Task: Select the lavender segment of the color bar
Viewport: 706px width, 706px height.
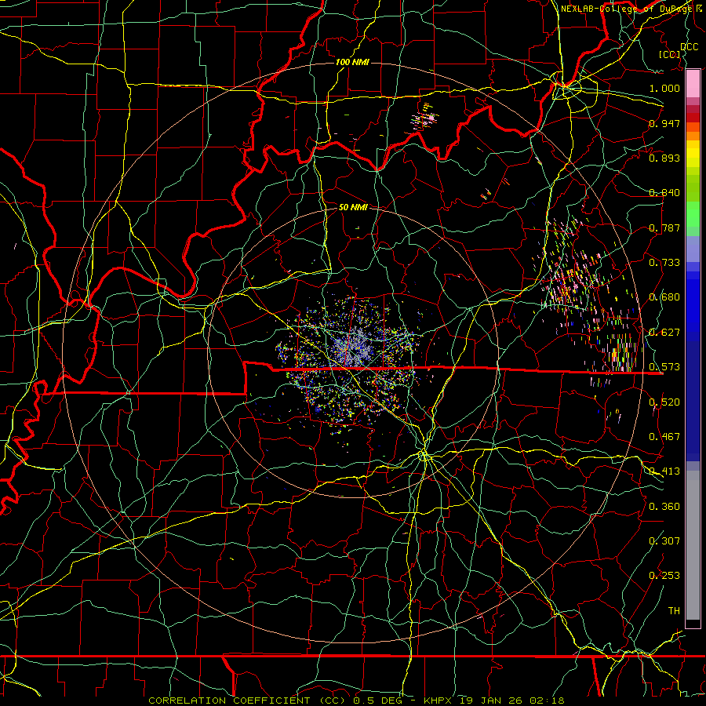Action: 693,249
